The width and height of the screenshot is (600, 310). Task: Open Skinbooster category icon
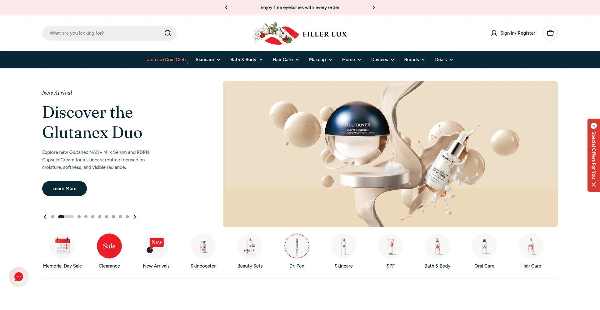(x=203, y=246)
